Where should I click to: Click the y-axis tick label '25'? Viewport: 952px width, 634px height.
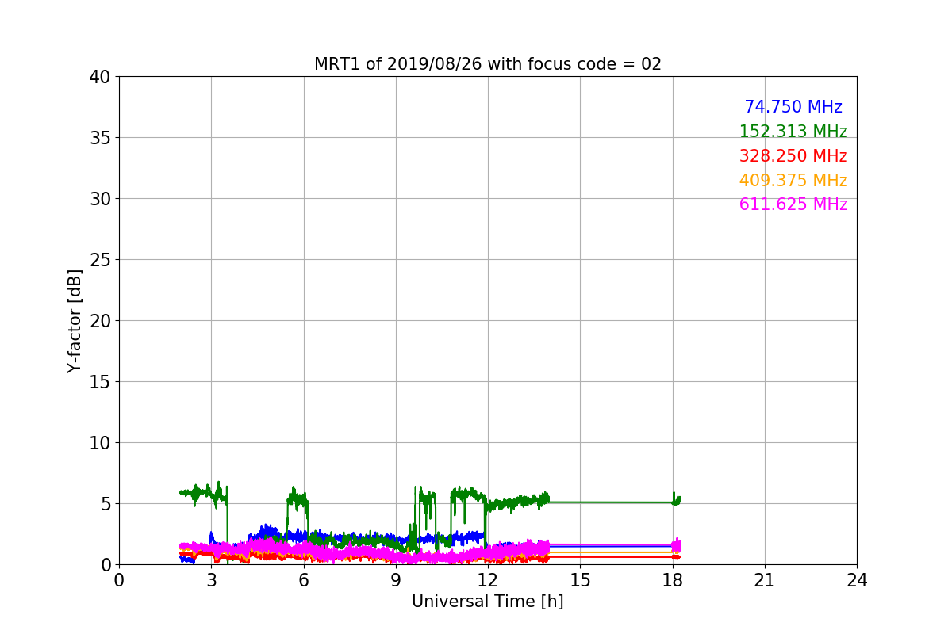click(x=101, y=260)
